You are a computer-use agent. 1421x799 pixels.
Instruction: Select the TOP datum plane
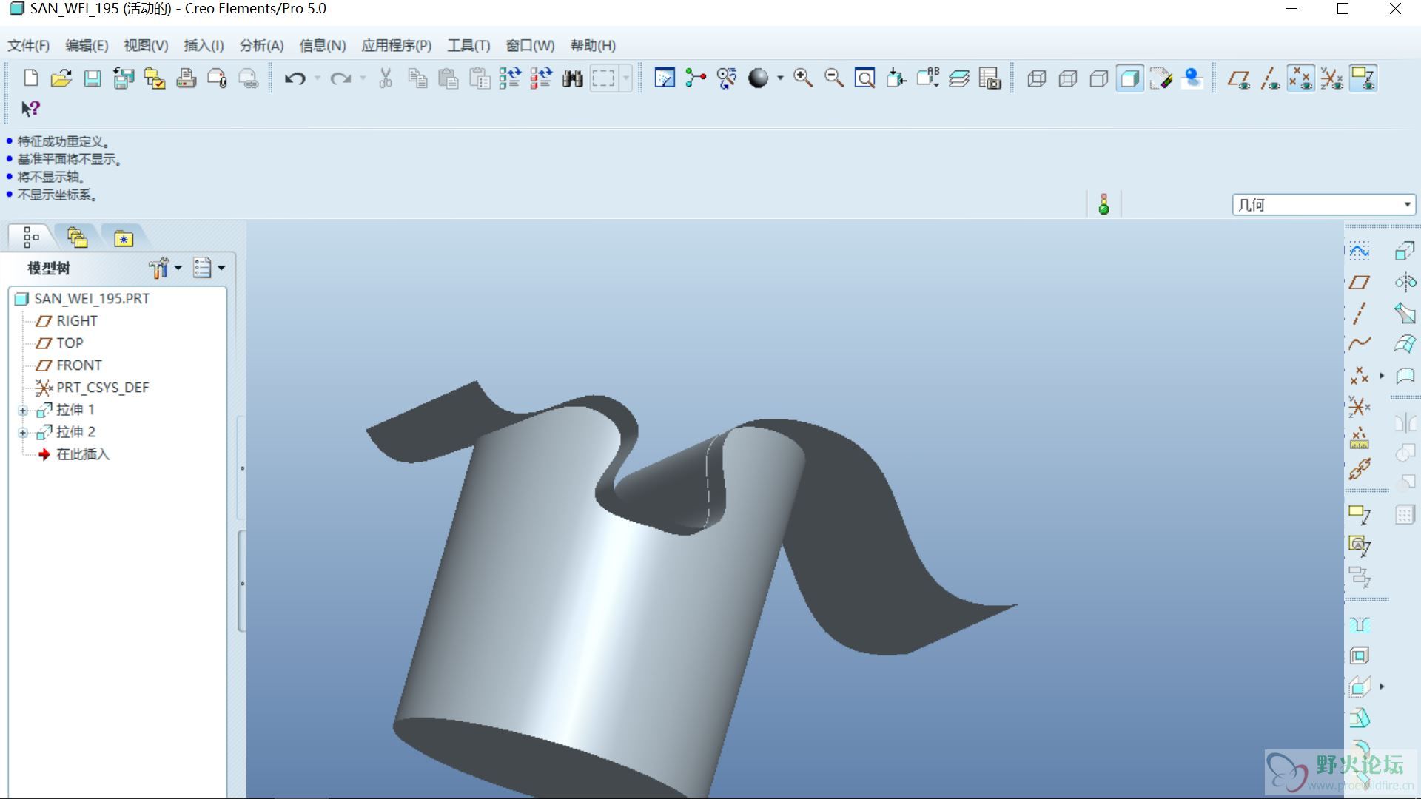[x=70, y=343]
